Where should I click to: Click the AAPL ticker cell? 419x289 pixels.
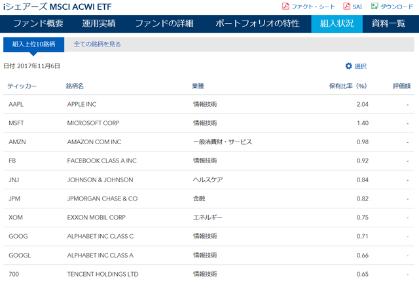(16, 104)
